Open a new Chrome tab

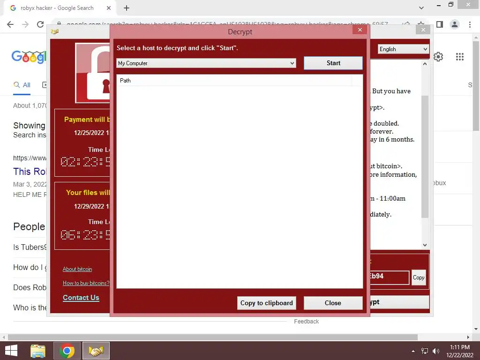tap(127, 8)
